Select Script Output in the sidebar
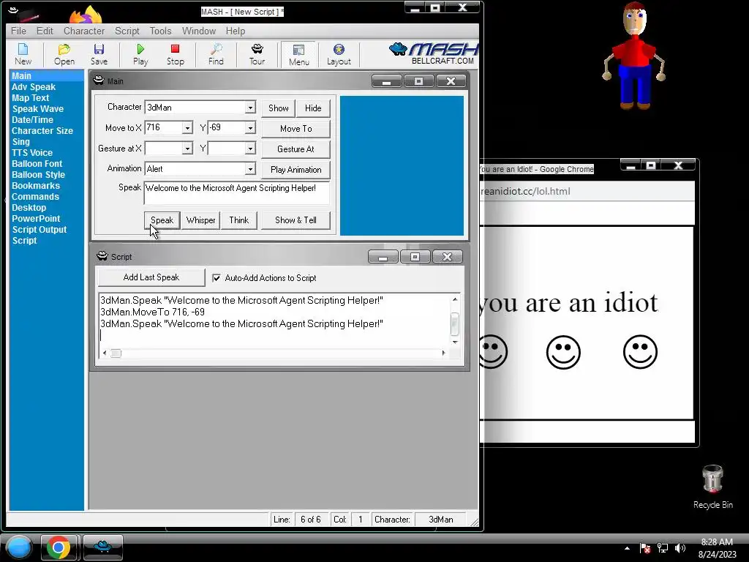This screenshot has height=562, width=749. point(39,230)
